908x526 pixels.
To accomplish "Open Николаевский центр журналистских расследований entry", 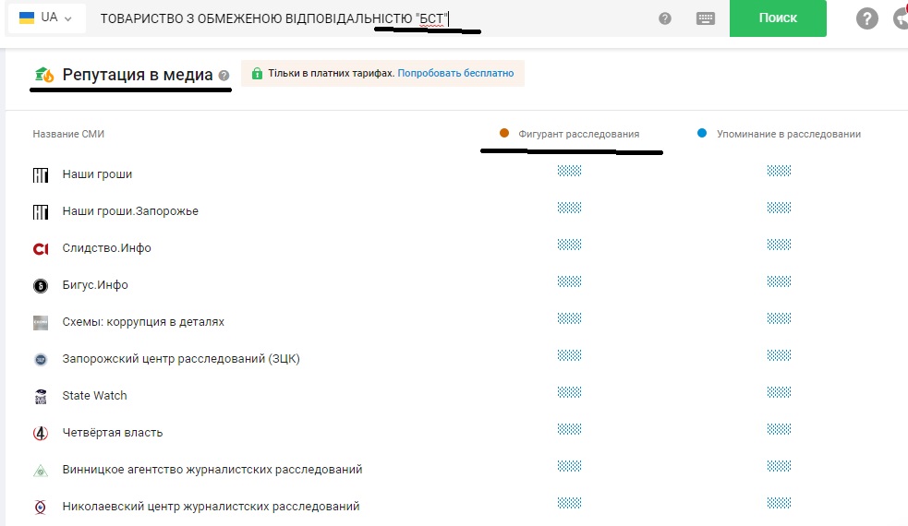I will (211, 507).
